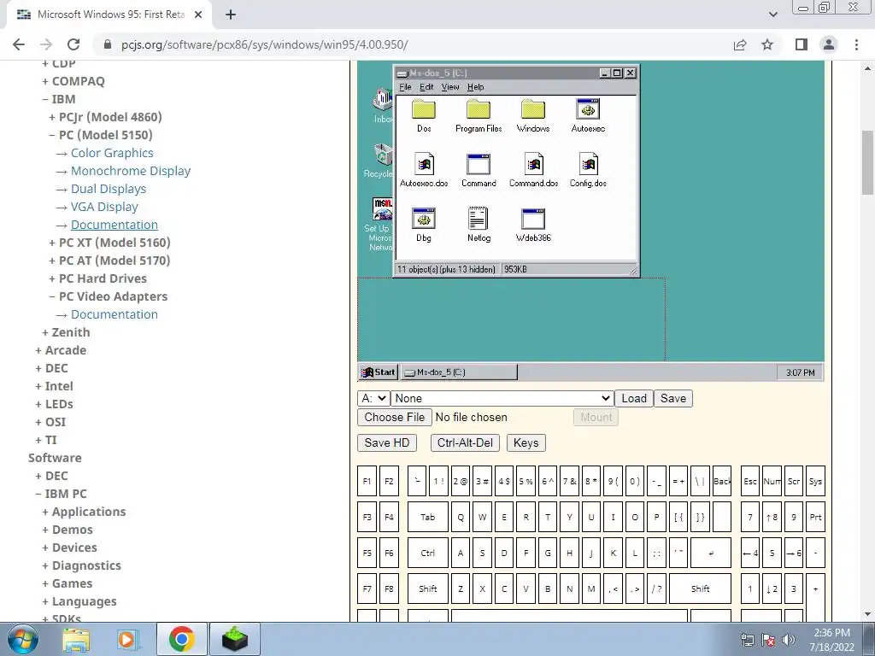875x656 pixels.
Task: Open the Monochrome Display link
Action: tap(131, 171)
